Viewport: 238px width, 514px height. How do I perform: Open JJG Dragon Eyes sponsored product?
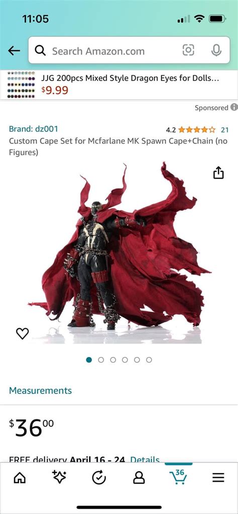(119, 85)
